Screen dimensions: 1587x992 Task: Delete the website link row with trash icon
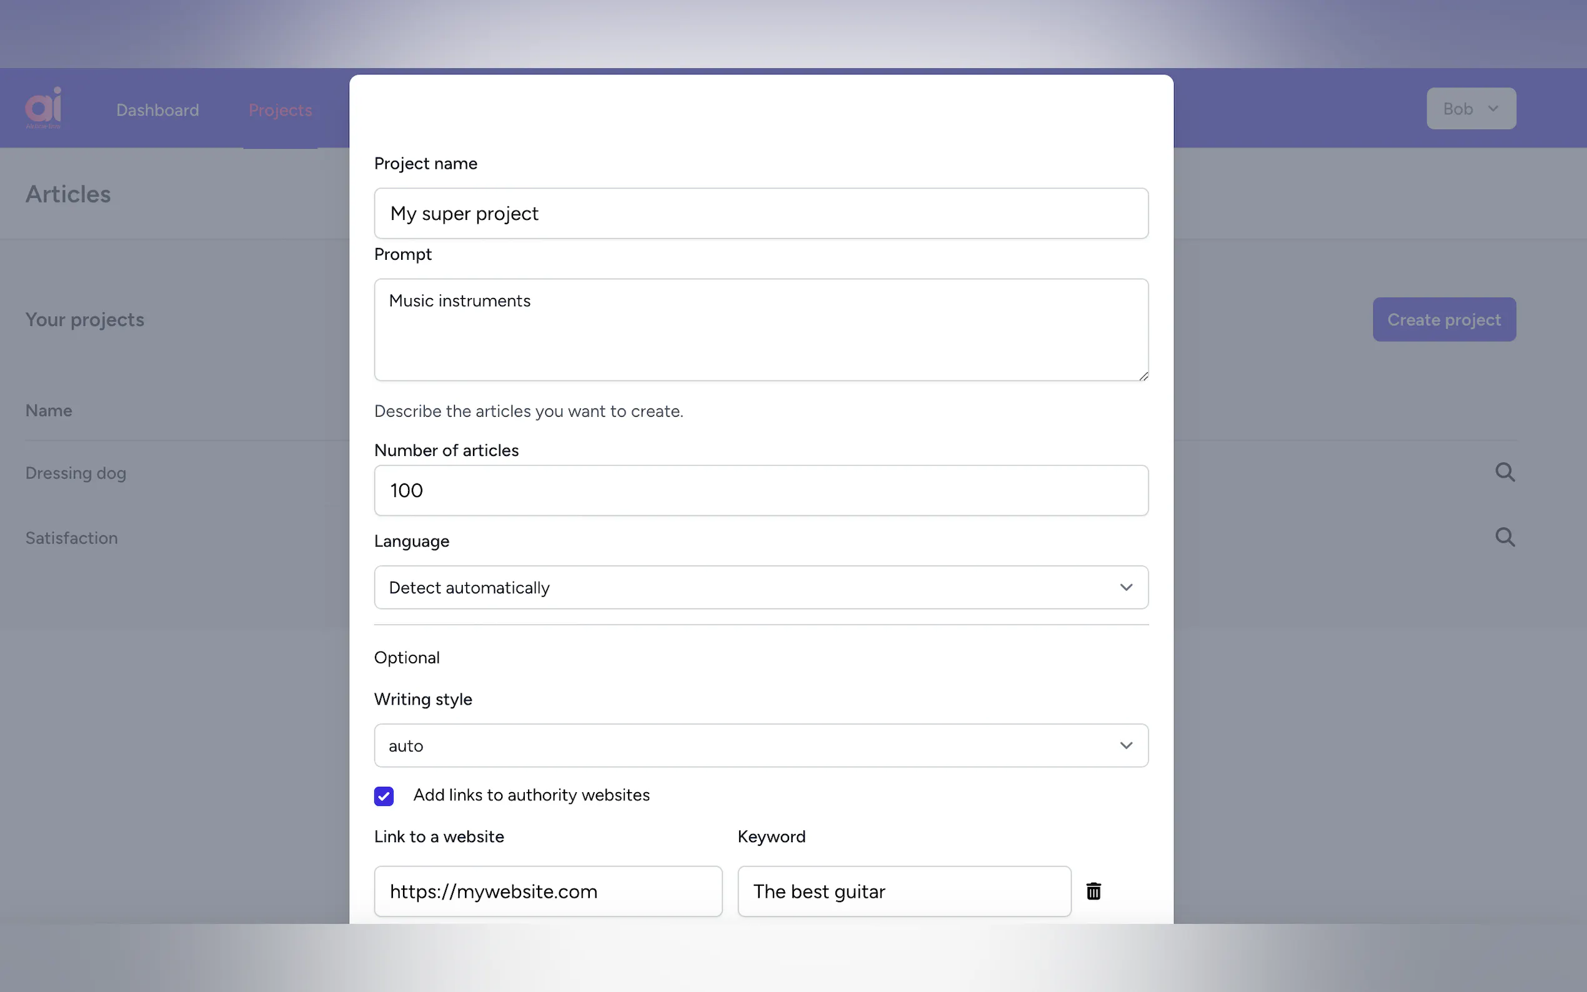tap(1093, 891)
